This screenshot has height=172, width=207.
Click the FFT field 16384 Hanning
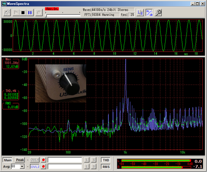tap(105, 15)
